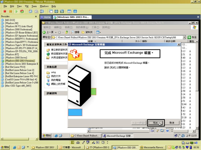Click the 行事曆 - Microsoft taskbar button
The height and width of the screenshot is (150, 201).
coord(71,147)
